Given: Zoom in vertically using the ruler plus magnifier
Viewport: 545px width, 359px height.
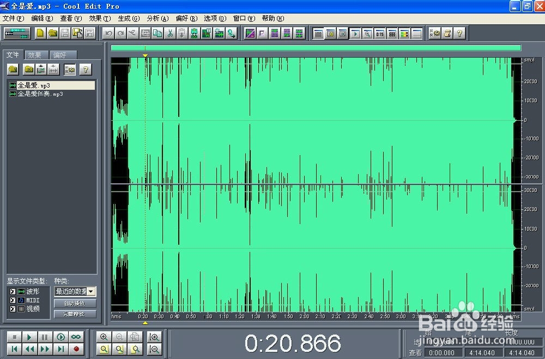Looking at the screenshot, I should click(x=154, y=337).
